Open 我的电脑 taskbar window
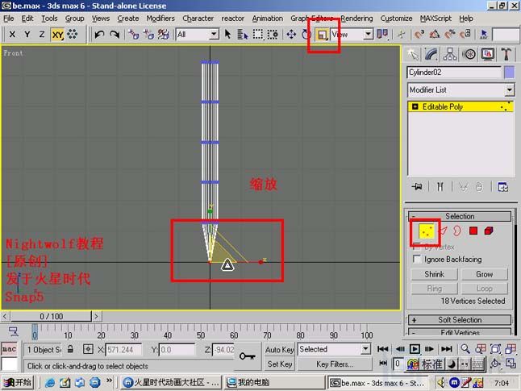This screenshot has height=391, width=521. [x=274, y=383]
